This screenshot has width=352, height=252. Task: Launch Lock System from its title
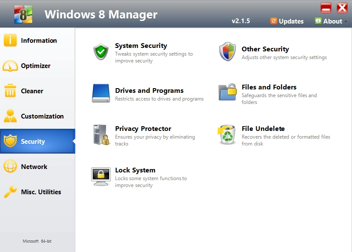pos(135,170)
